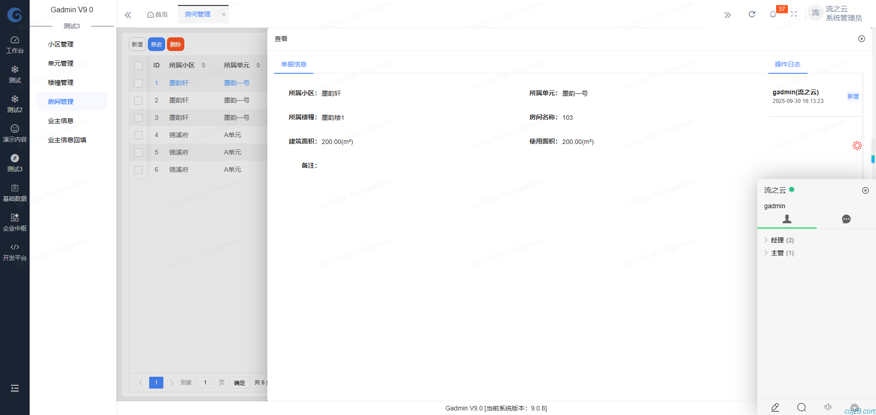Select the pencil edit icon in chat panel
The height and width of the screenshot is (415, 876).
tap(775, 408)
